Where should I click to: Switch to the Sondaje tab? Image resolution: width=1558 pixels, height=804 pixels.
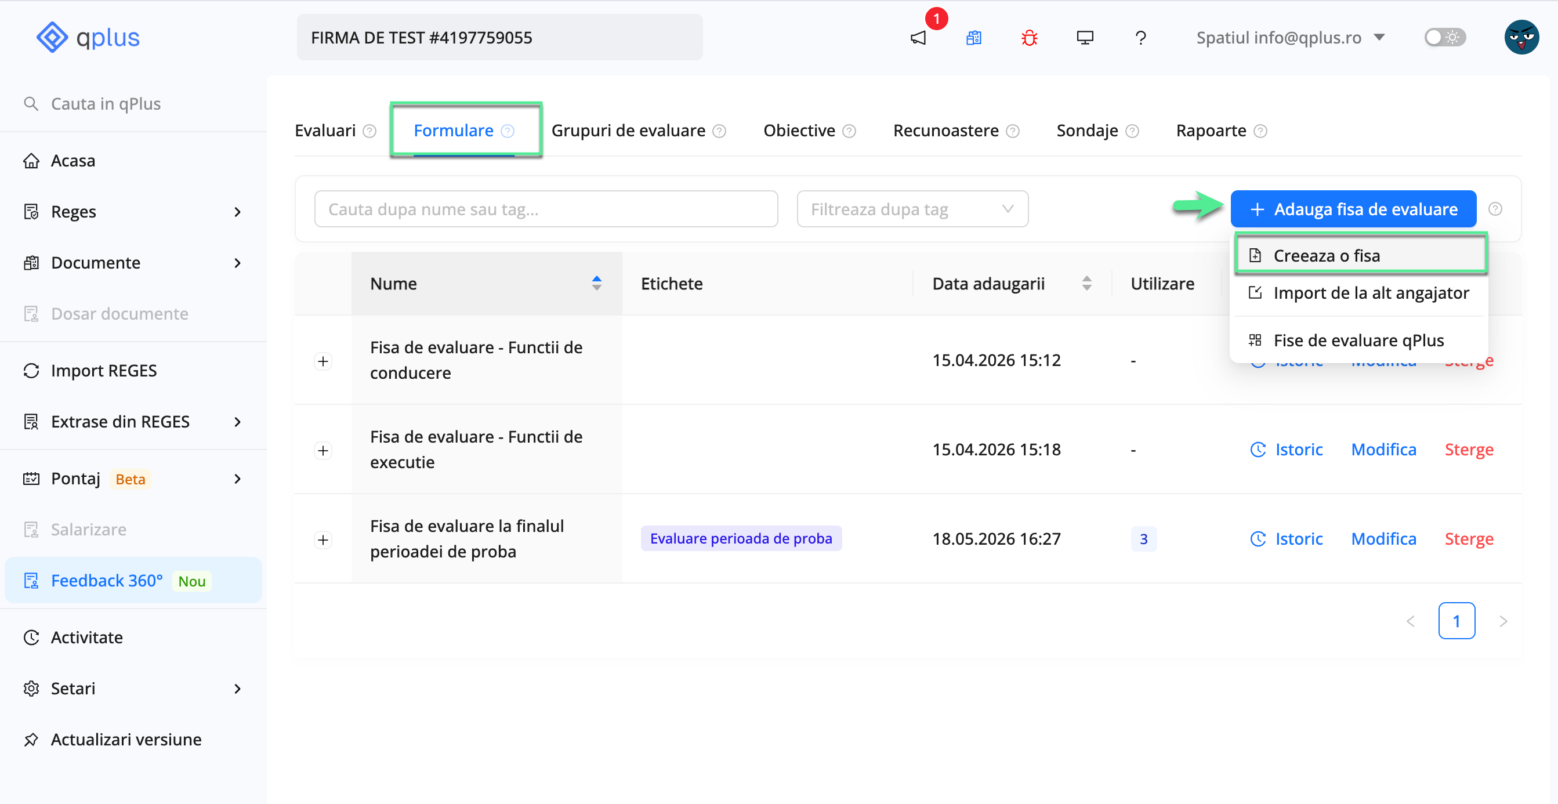[x=1087, y=131]
